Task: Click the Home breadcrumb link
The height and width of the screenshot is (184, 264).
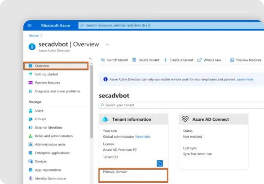Action: pyautogui.click(x=33, y=35)
